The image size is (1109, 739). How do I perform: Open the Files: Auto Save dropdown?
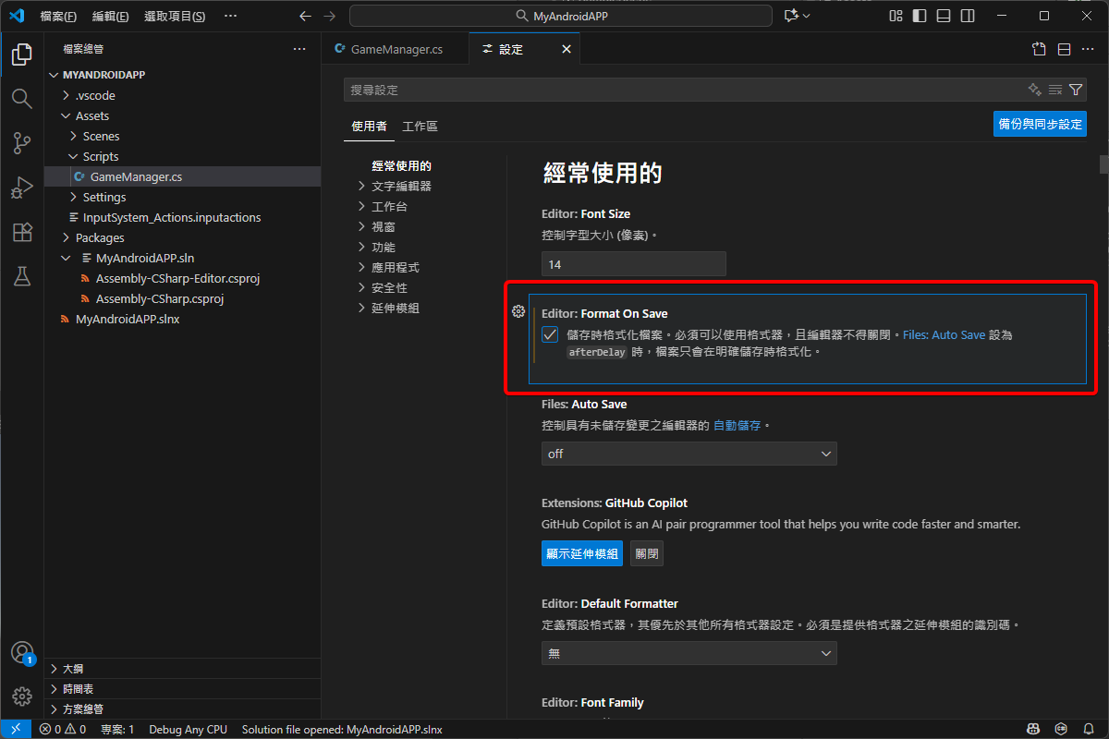(x=689, y=454)
